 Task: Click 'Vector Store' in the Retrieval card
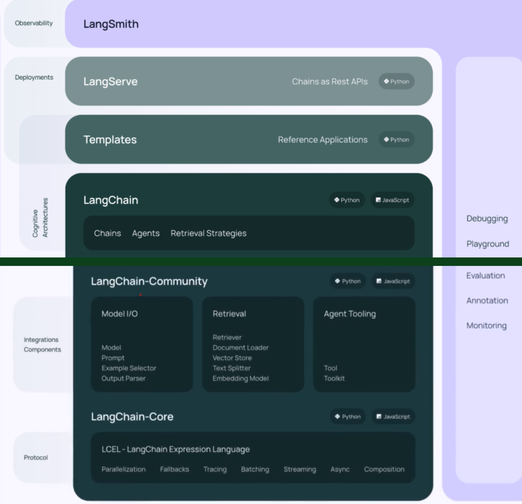click(x=232, y=358)
